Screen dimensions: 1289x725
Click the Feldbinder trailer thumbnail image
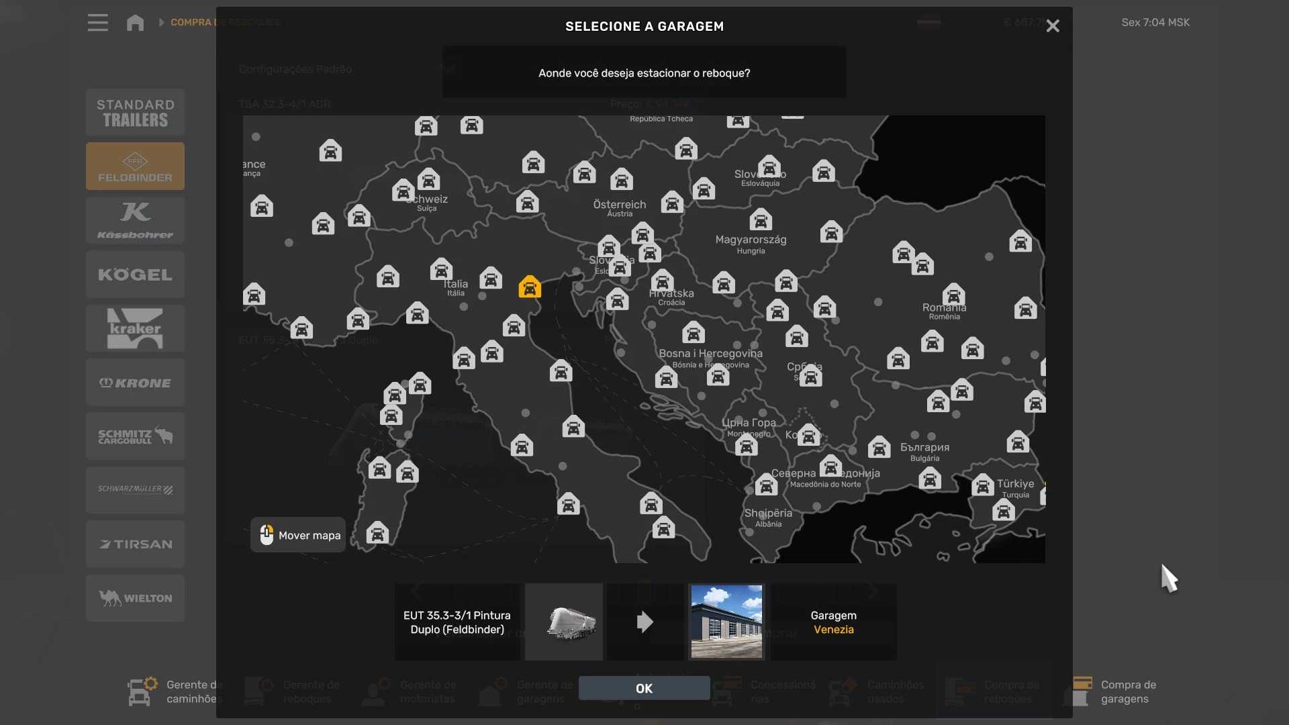(x=563, y=622)
